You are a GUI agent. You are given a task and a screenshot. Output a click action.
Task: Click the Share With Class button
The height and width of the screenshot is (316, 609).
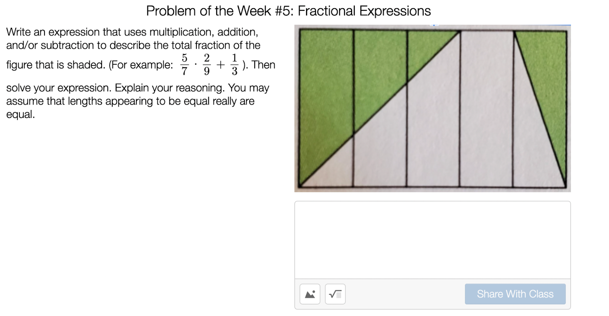click(x=515, y=294)
